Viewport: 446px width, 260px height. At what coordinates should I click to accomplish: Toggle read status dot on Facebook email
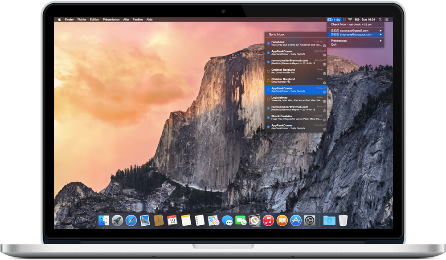click(x=268, y=44)
